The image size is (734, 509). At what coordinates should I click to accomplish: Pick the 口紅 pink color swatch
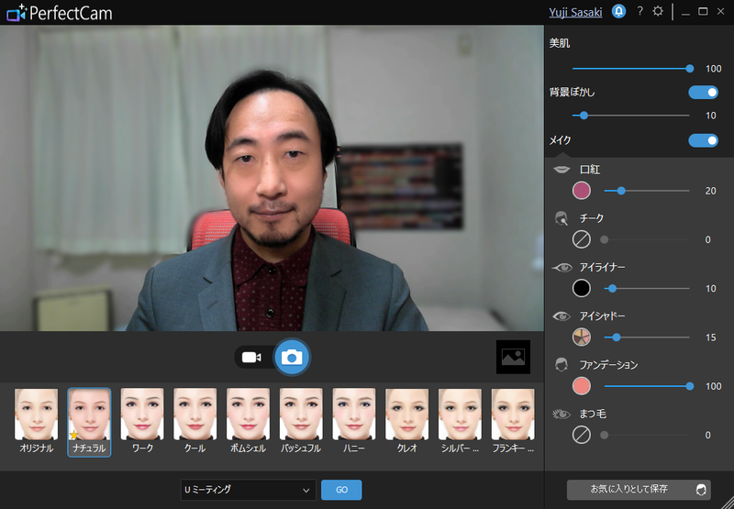(582, 191)
